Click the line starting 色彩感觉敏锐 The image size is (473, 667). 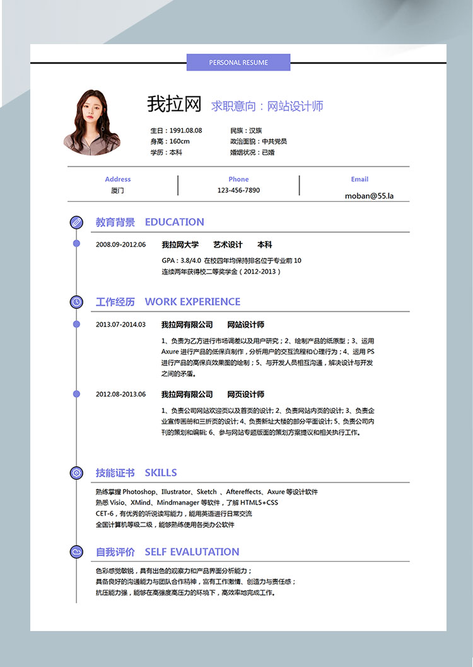pos(174,571)
